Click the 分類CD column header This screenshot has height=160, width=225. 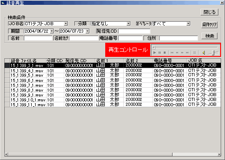click(x=55, y=60)
